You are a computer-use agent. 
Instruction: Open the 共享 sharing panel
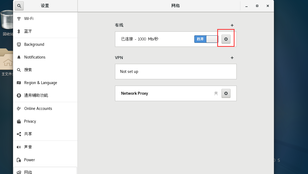coord(45,134)
